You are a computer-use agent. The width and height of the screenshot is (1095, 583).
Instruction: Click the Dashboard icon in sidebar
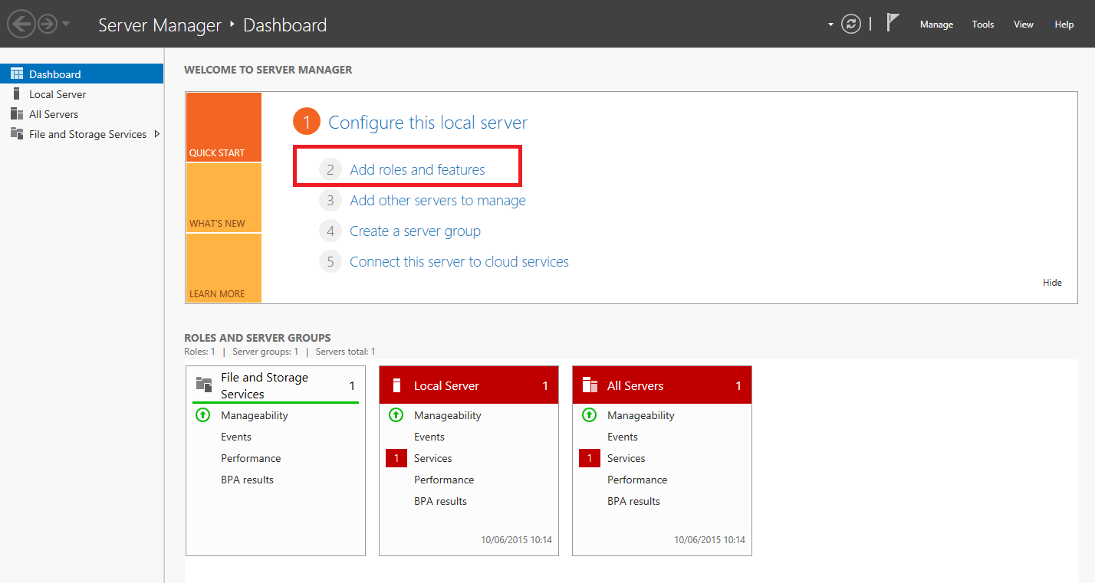17,74
